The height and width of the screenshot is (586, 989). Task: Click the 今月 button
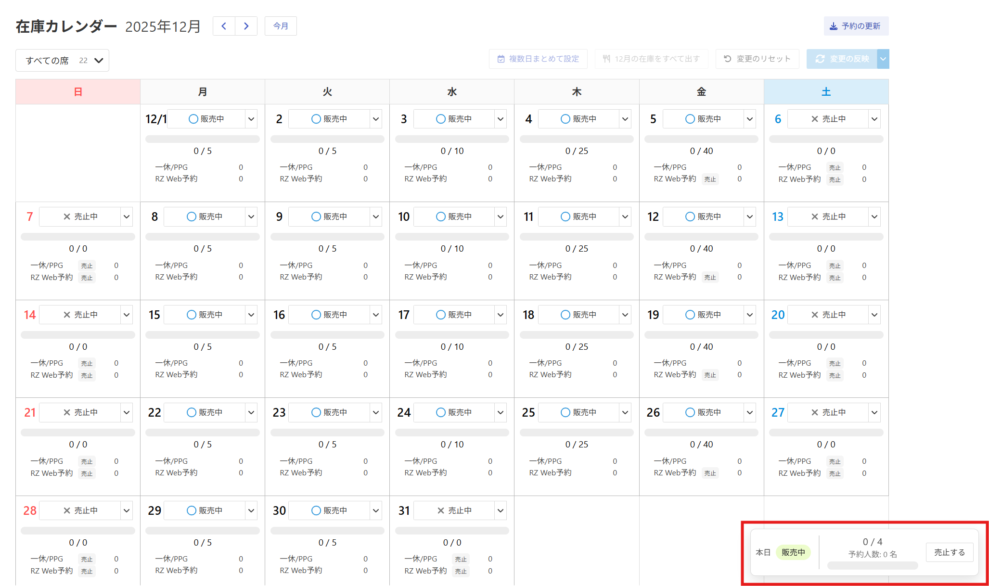coord(281,26)
